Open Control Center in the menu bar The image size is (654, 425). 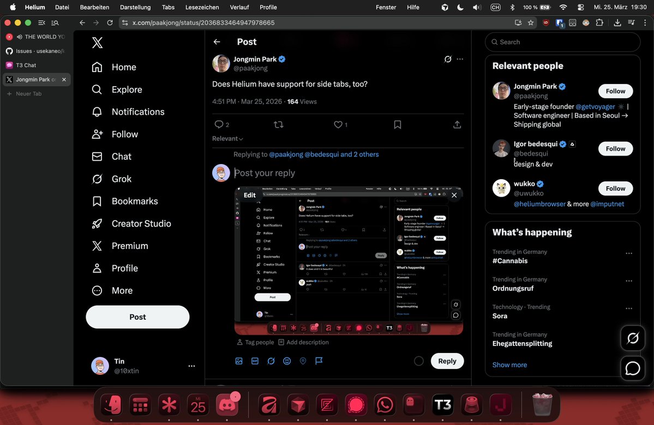tap(580, 7)
